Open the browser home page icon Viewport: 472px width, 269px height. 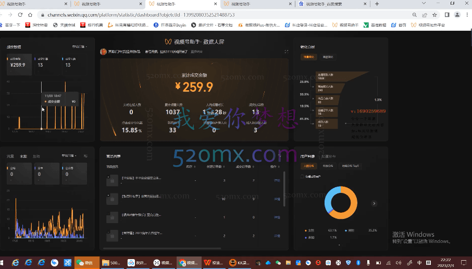click(30, 15)
